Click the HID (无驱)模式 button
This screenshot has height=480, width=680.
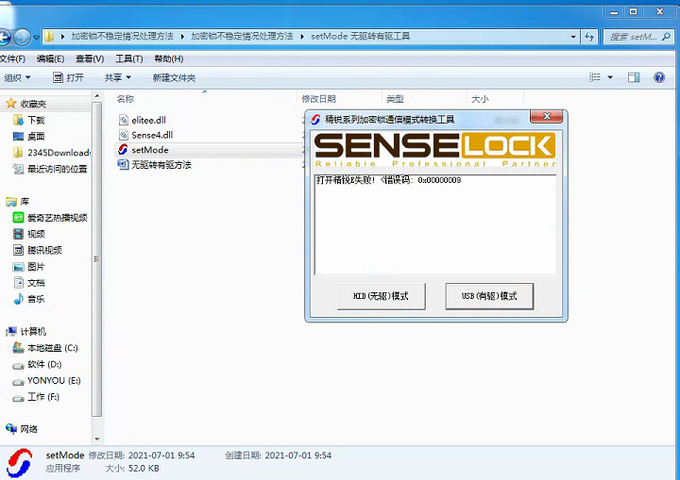pos(382,296)
